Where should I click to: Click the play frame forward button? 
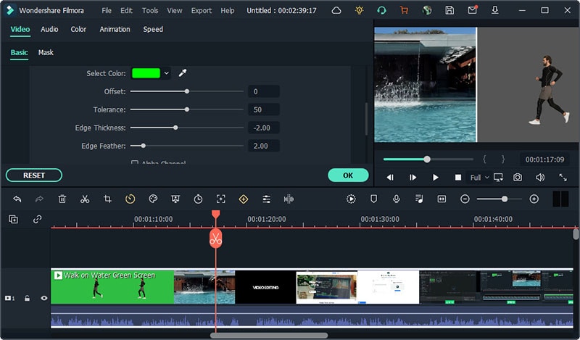coord(413,178)
